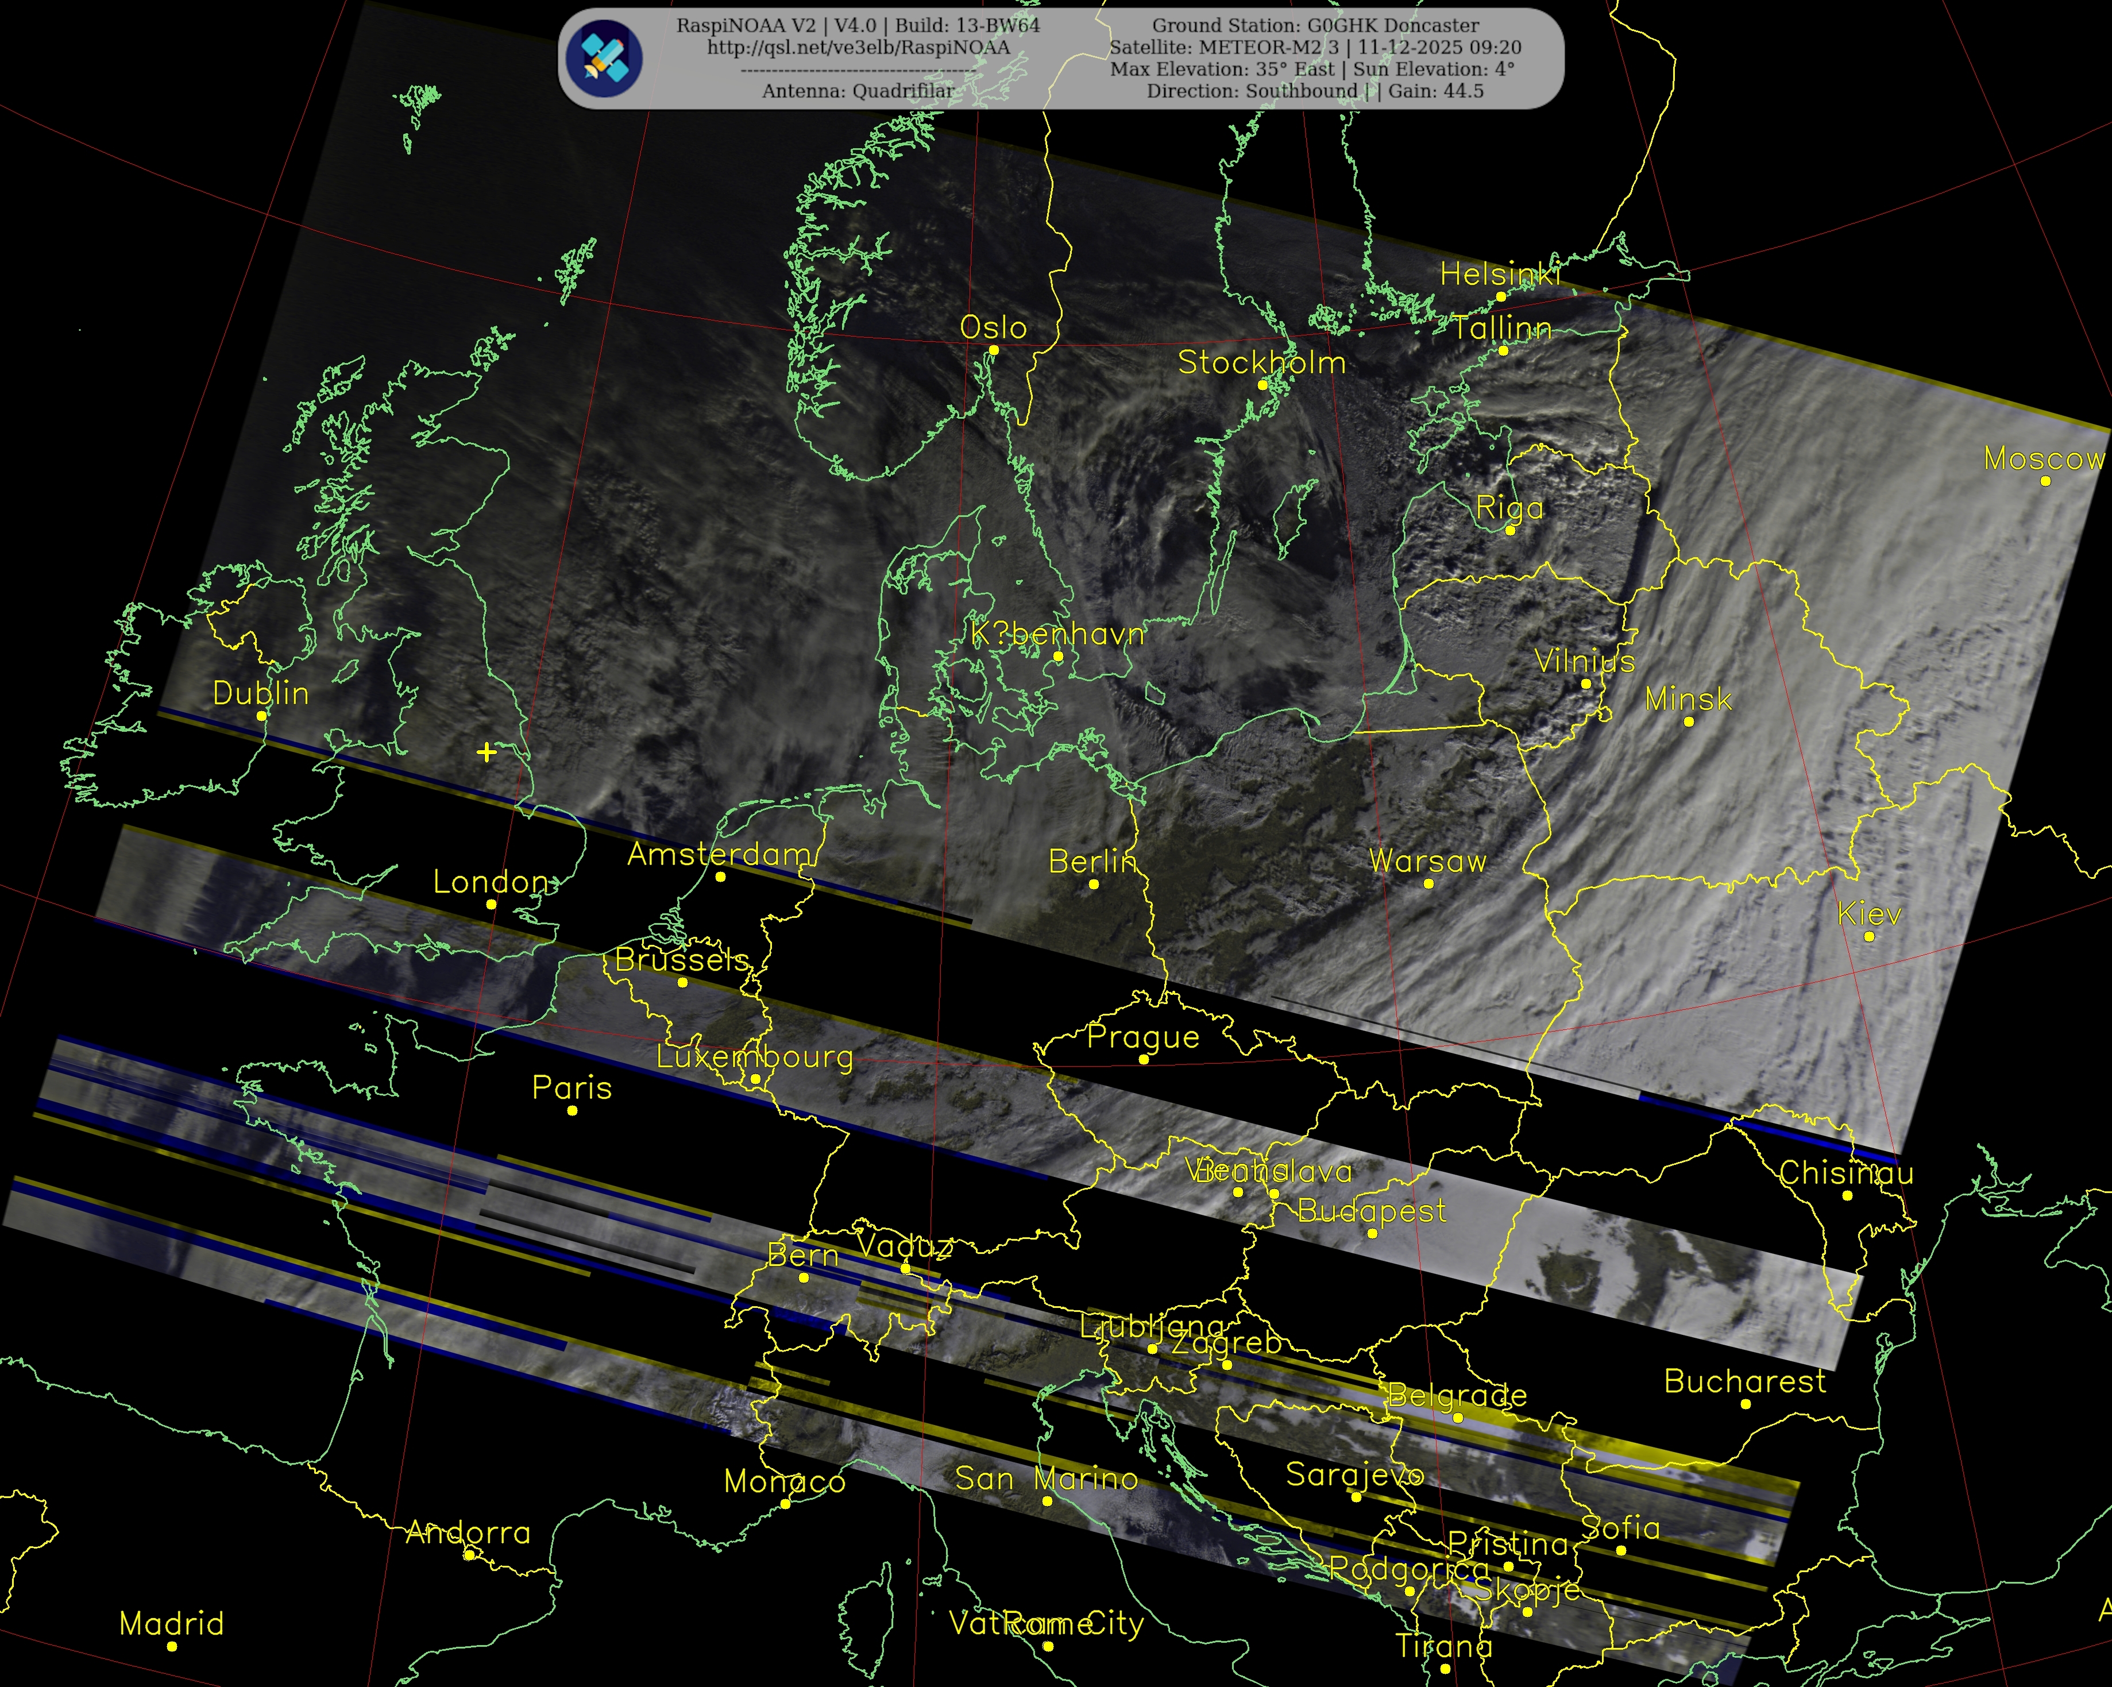The height and width of the screenshot is (1687, 2112).
Task: Open the qsl.net RaspiNOAA URL text
Action: [x=858, y=47]
